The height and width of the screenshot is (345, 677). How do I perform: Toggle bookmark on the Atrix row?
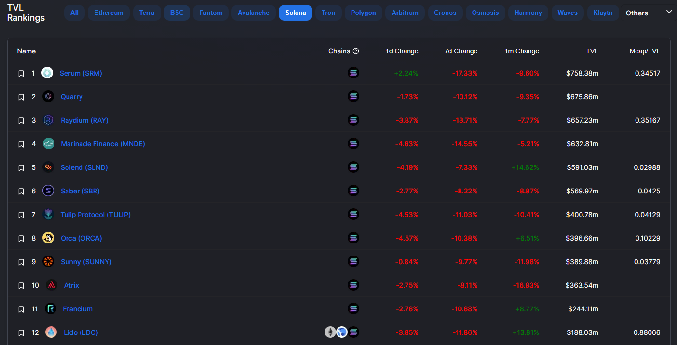tap(21, 286)
